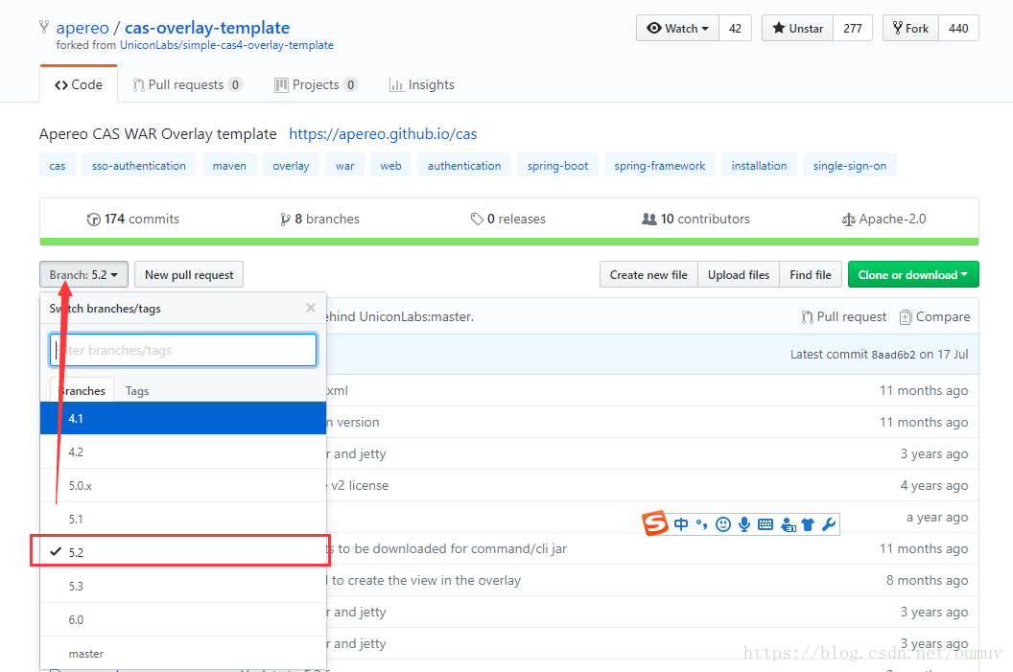The height and width of the screenshot is (672, 1013).
Task: Click the 277 stargazers count
Action: click(853, 28)
